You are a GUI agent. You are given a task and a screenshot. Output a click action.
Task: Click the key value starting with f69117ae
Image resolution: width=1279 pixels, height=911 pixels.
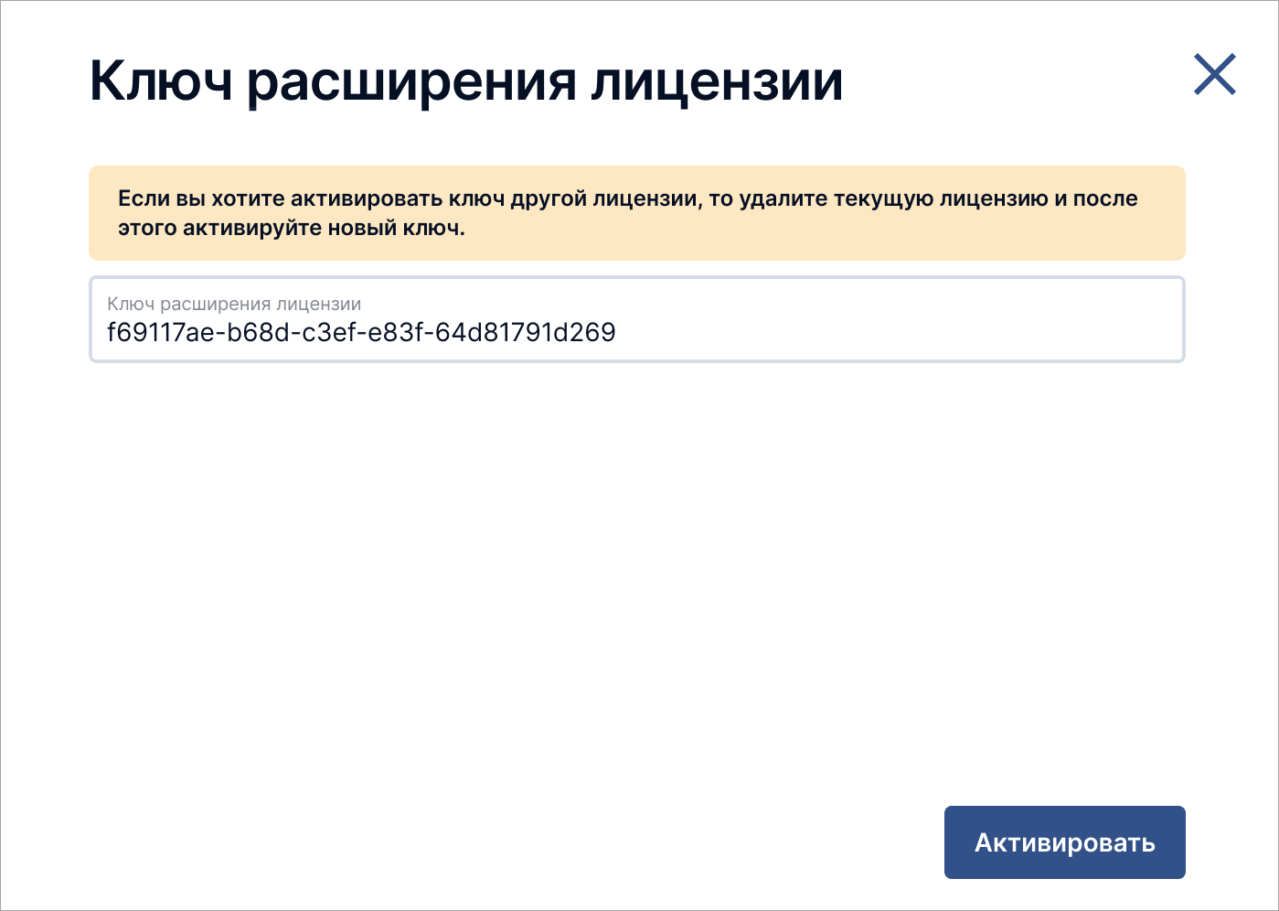pos(361,332)
